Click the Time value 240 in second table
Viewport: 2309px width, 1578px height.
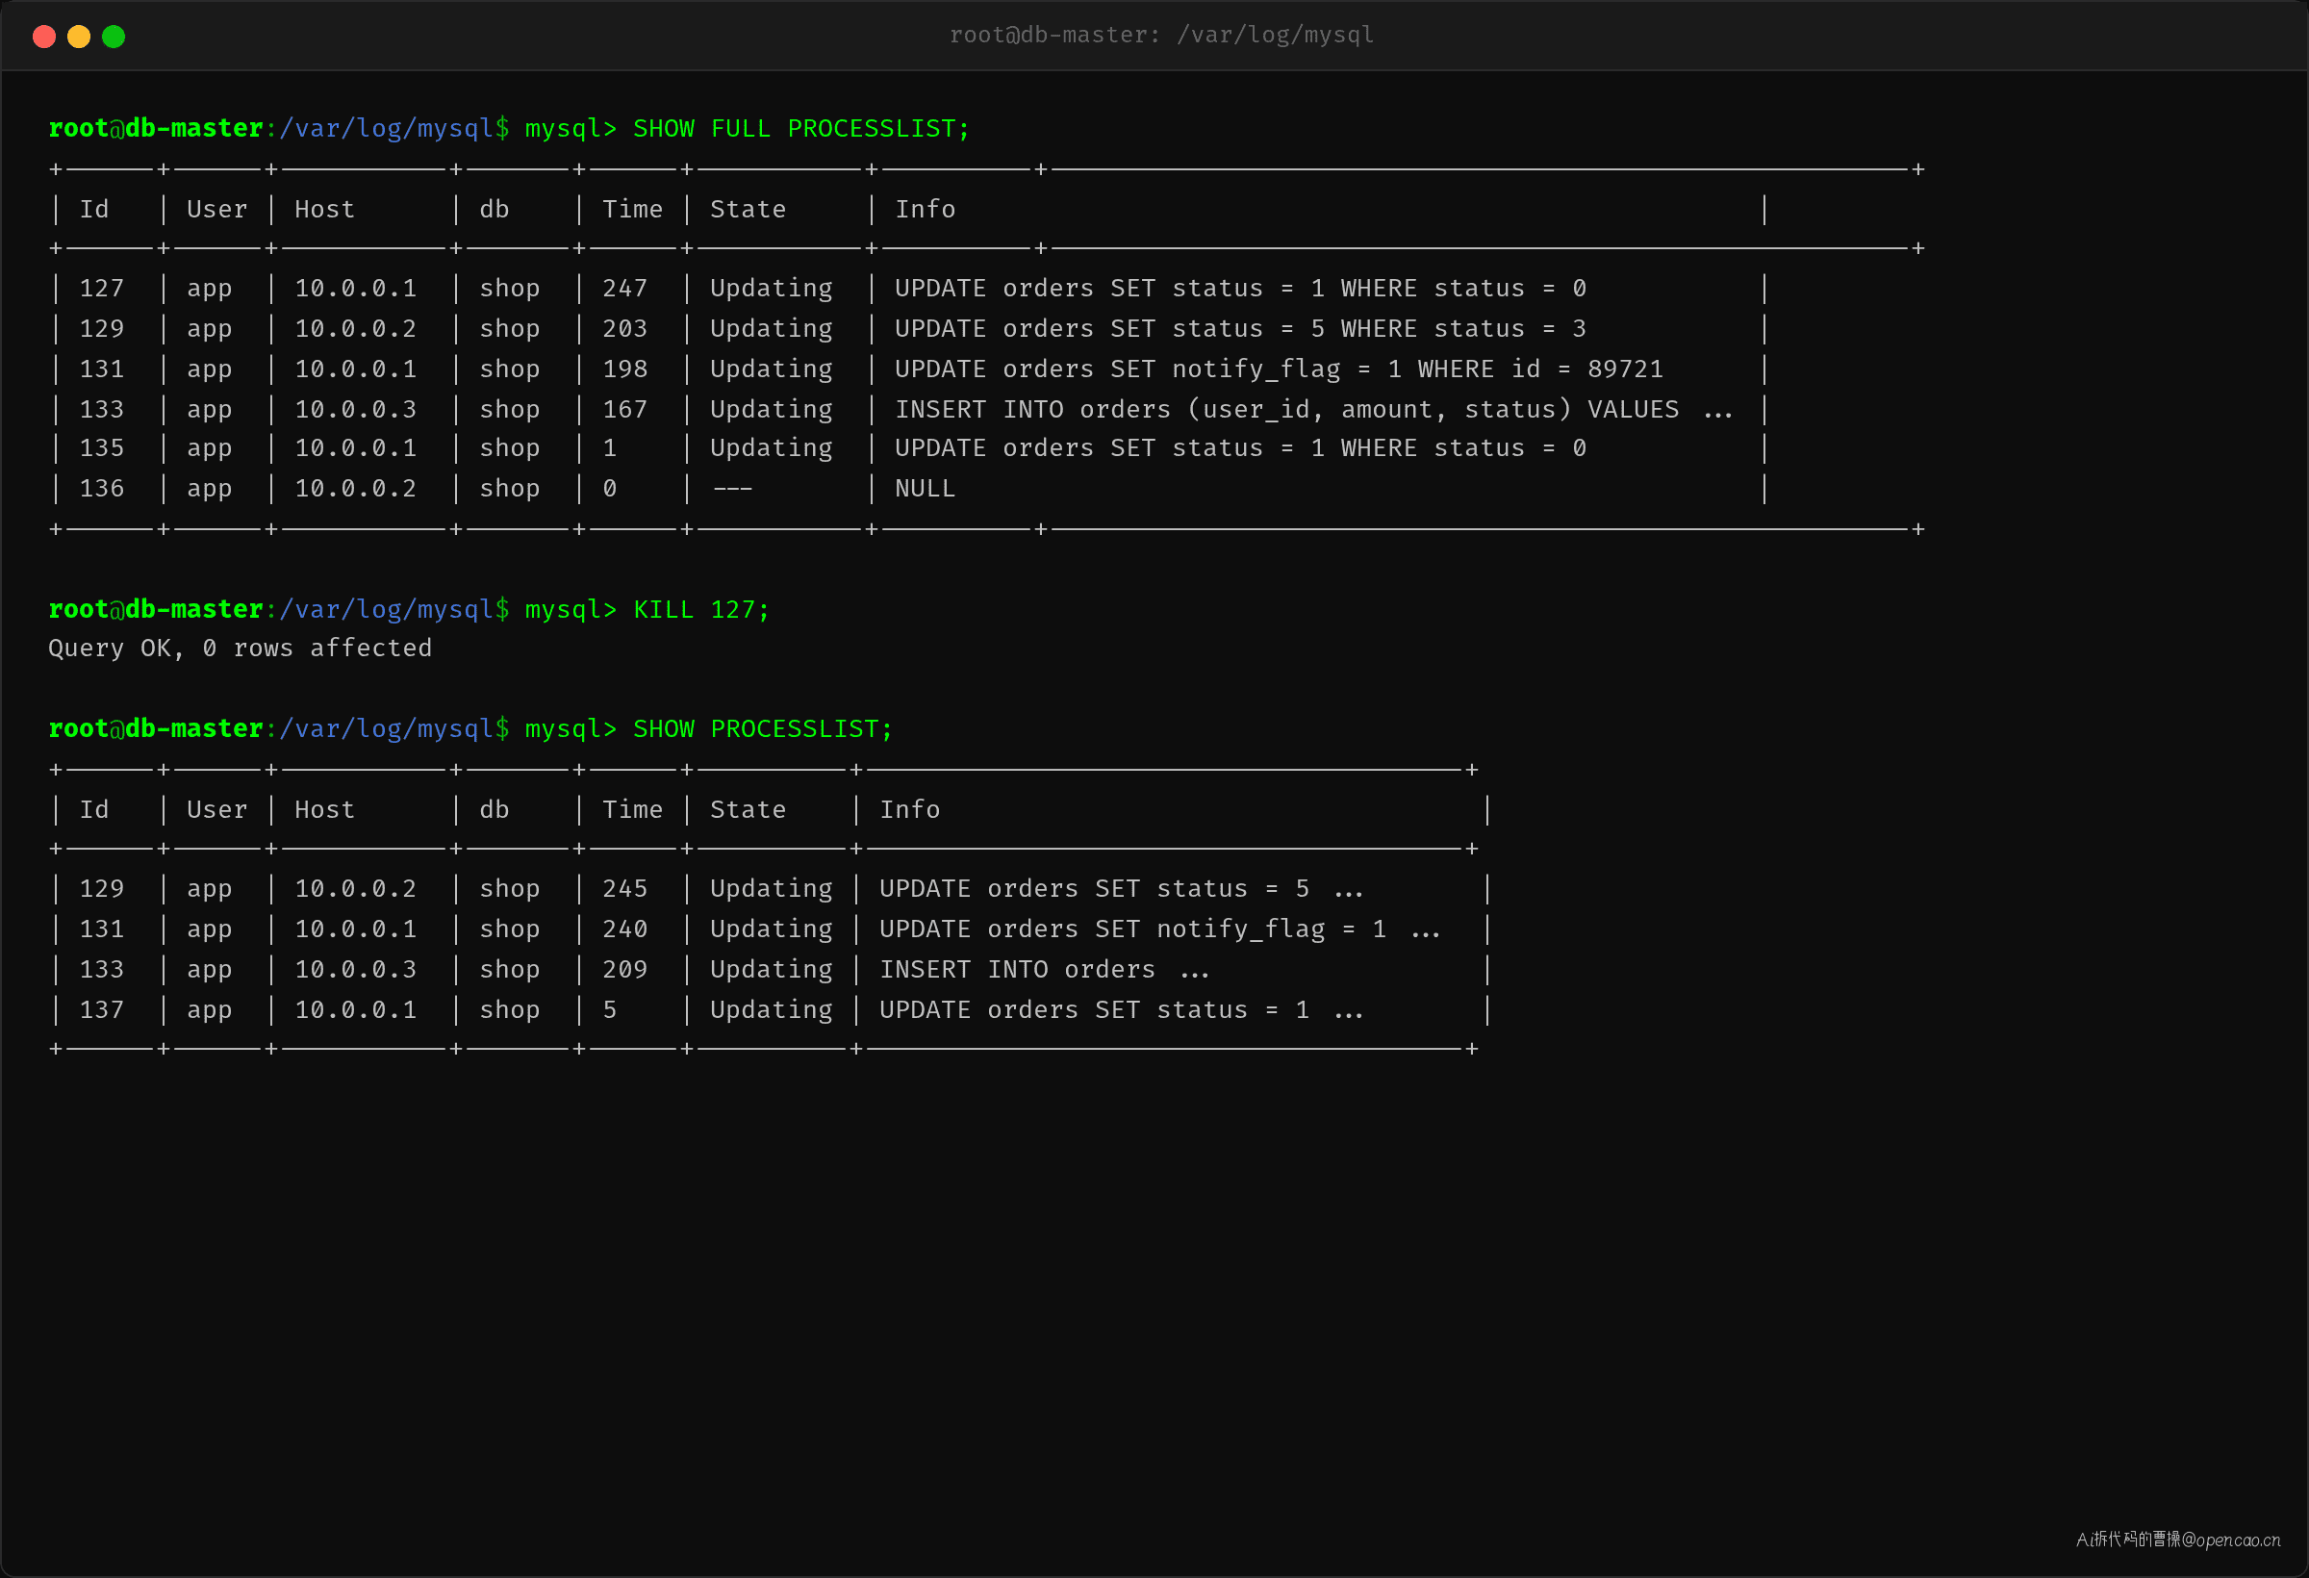pyautogui.click(x=625, y=930)
